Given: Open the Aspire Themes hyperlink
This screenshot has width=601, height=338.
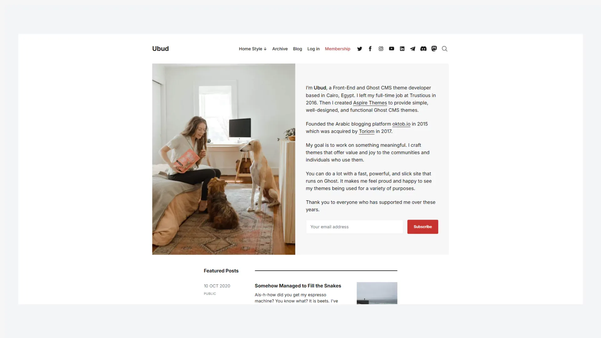Looking at the screenshot, I should pos(369,102).
